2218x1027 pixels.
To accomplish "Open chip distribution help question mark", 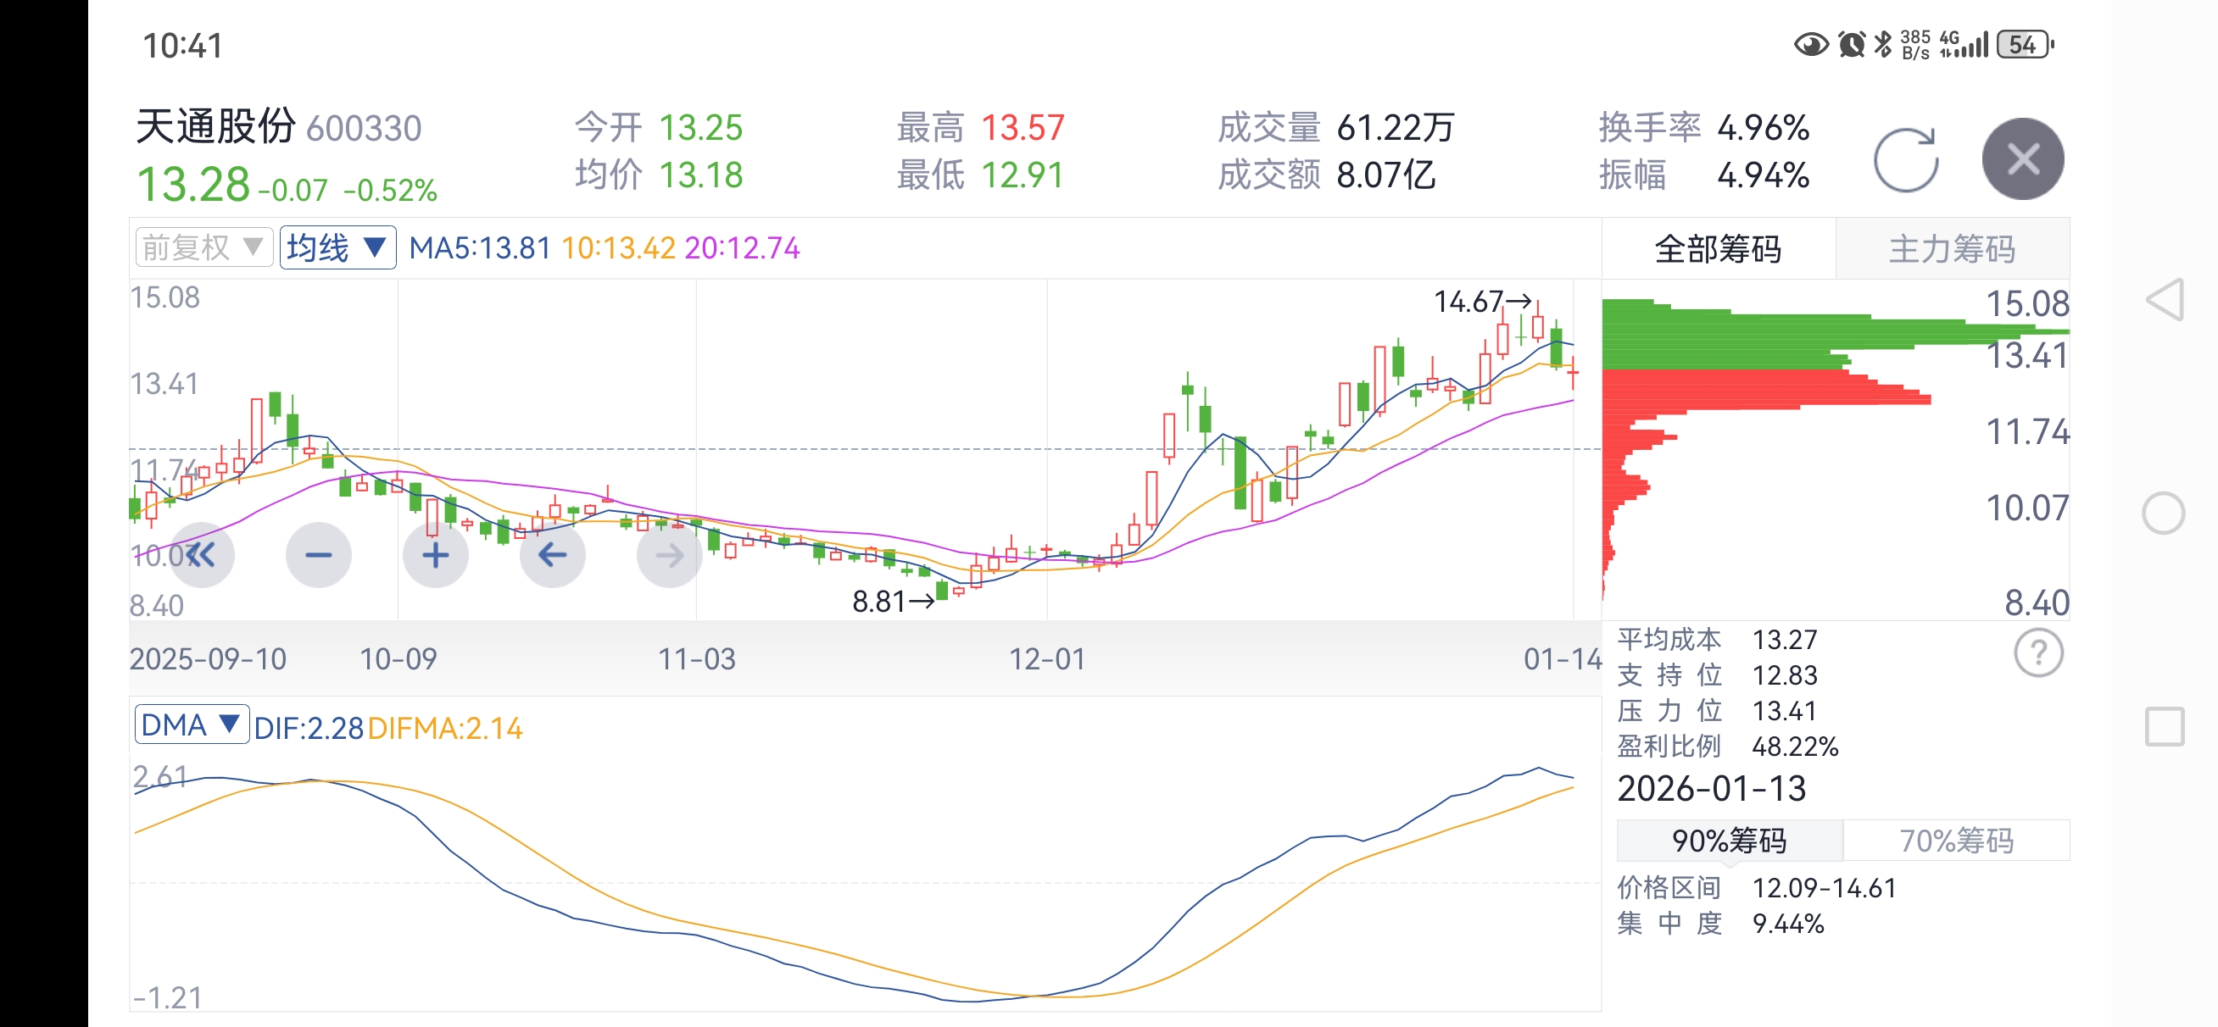I will point(2037,653).
